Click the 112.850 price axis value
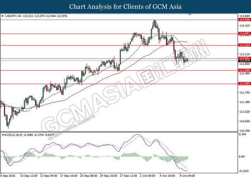 [x=245, y=64]
